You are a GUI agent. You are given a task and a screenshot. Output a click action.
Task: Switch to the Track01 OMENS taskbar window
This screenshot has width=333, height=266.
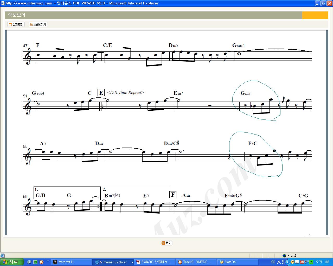pyautogui.click(x=196, y=262)
